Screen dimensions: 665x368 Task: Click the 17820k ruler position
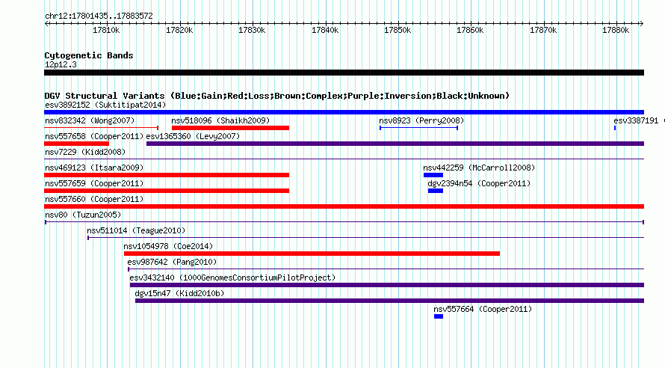click(x=179, y=30)
